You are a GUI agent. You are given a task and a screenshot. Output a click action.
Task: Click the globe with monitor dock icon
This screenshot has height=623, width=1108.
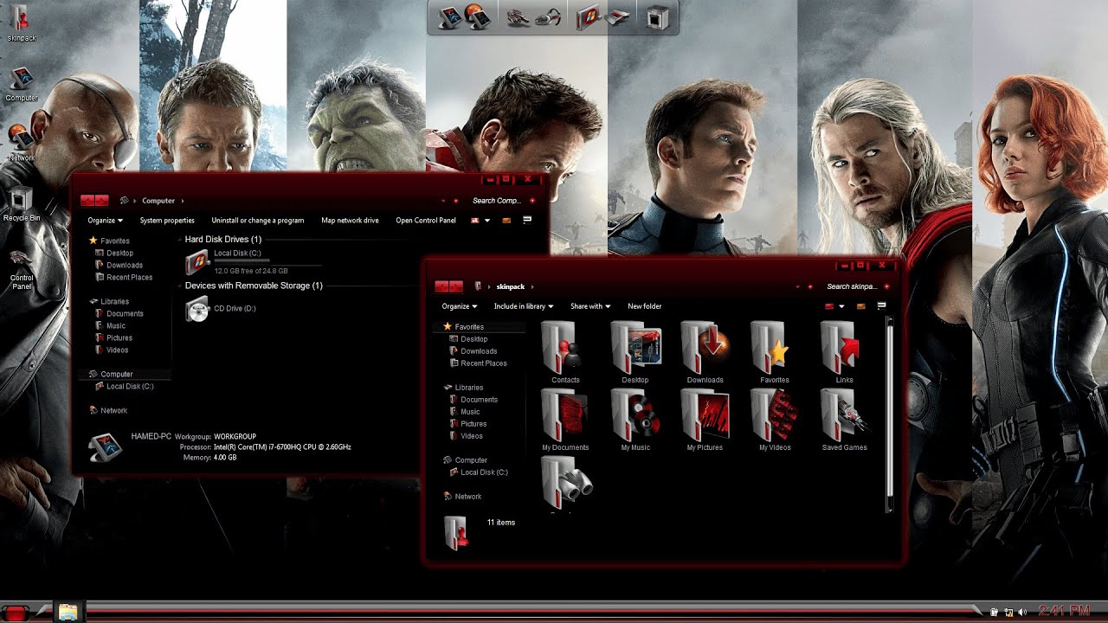(479, 16)
